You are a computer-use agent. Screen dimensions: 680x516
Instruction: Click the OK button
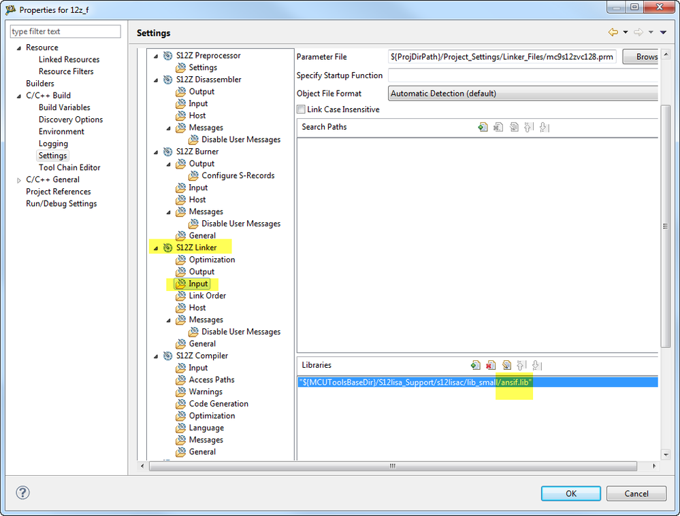click(570, 494)
